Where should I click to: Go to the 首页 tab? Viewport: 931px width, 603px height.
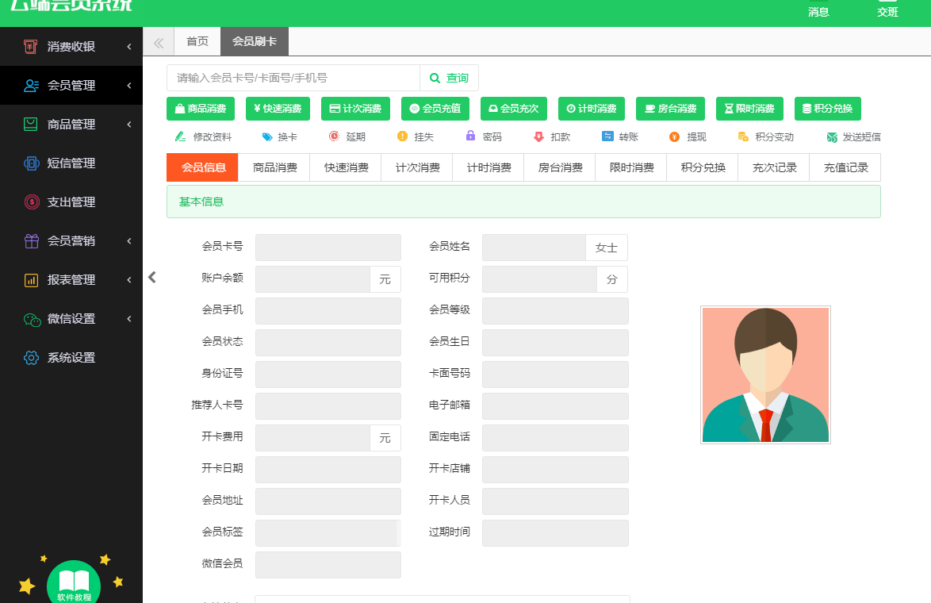(197, 41)
